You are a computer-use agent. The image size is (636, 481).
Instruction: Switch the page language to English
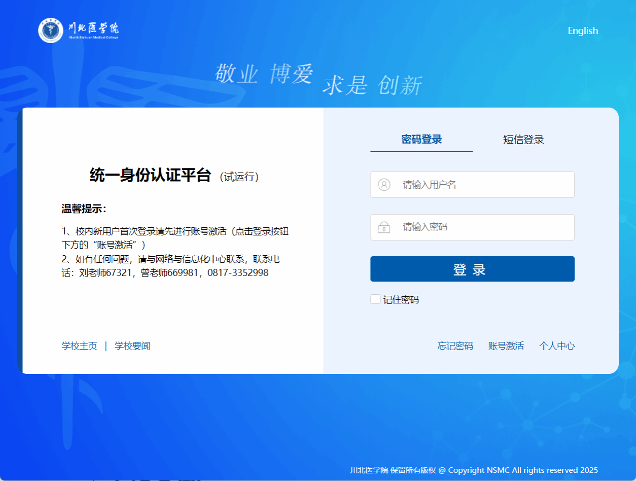pos(583,31)
